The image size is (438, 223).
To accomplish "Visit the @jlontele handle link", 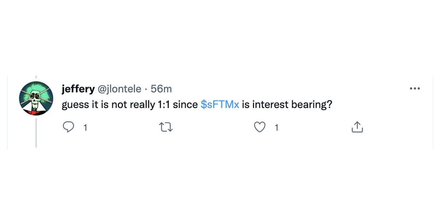I will [119, 89].
